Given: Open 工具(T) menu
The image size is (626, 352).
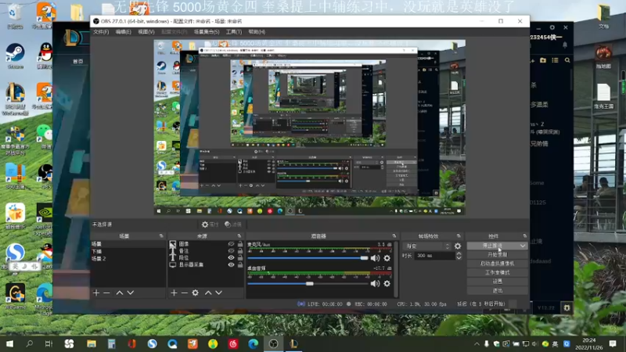Looking at the screenshot, I should (x=233, y=32).
